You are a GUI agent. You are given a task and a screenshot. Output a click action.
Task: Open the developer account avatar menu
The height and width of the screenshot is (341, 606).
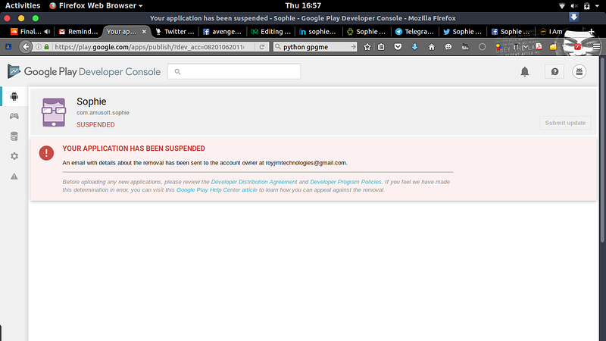pyautogui.click(x=579, y=71)
